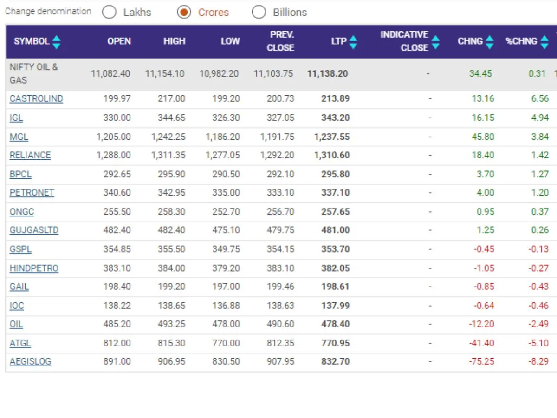Click the HIGH column header
The width and height of the screenshot is (557, 418).
(174, 41)
